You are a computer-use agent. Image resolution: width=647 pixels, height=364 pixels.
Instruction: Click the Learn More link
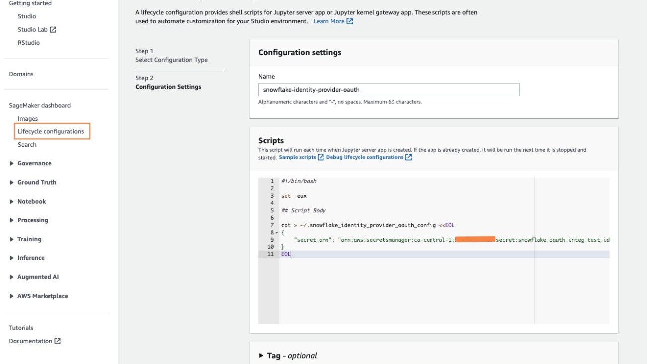point(328,22)
